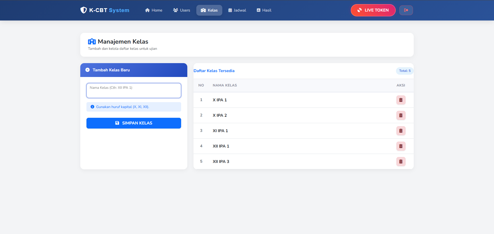
Task: Click the Total: 5 badge
Action: [x=405, y=71]
